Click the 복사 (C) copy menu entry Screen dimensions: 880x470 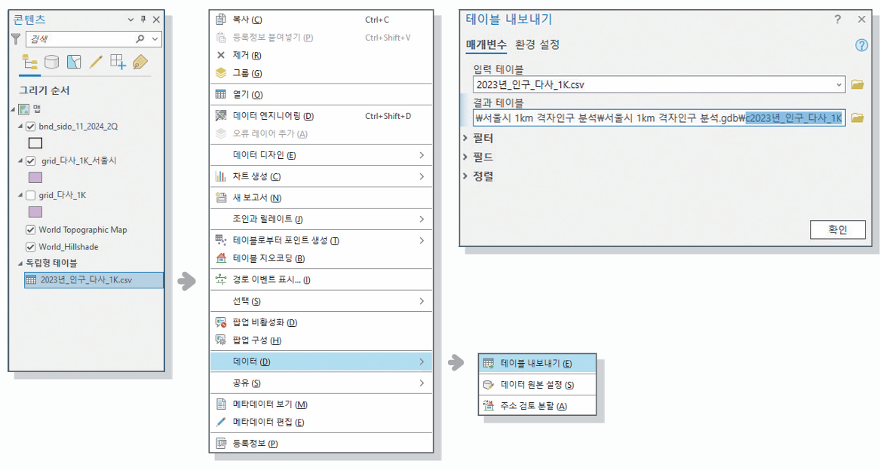(x=321, y=20)
